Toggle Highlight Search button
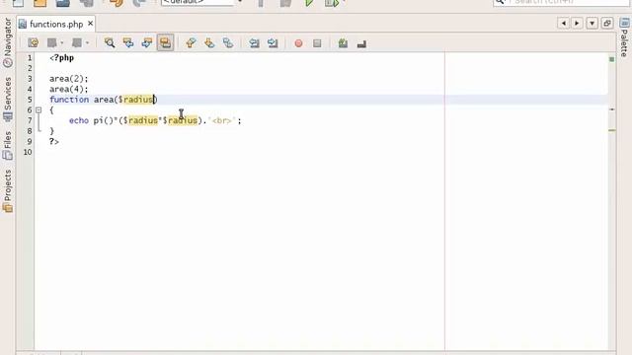 (x=165, y=42)
